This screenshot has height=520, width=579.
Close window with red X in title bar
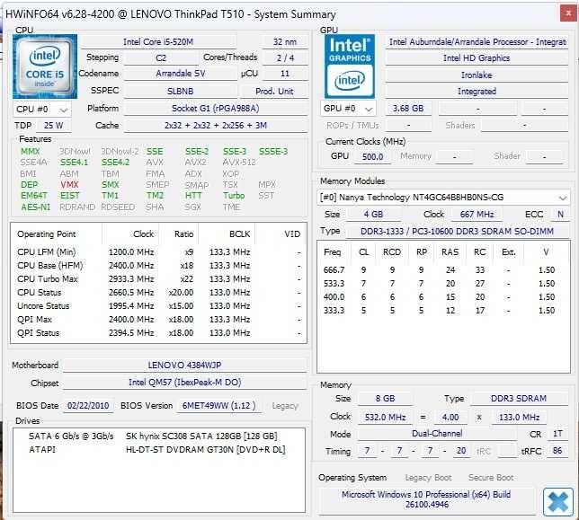point(569,14)
